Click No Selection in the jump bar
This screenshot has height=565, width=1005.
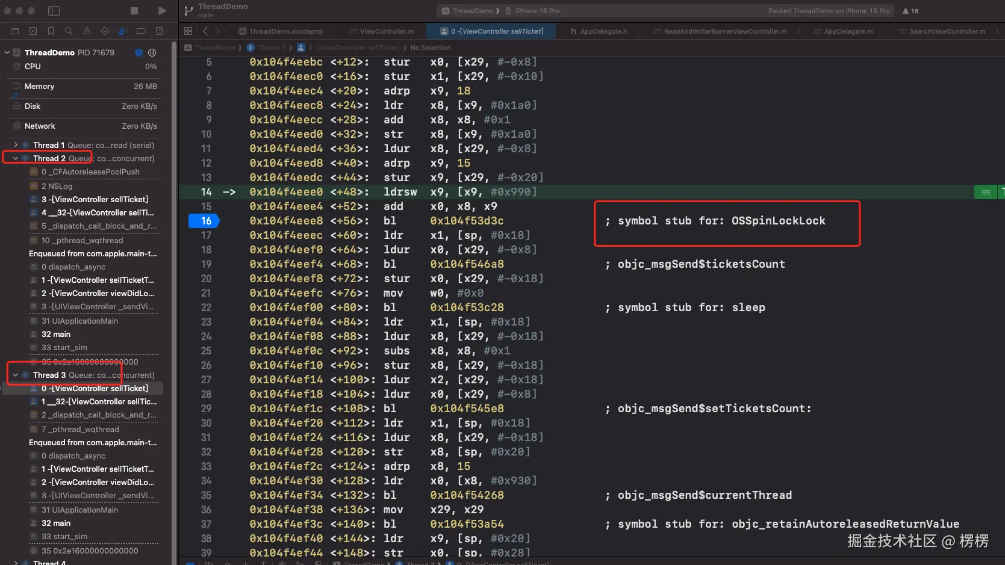pos(431,48)
